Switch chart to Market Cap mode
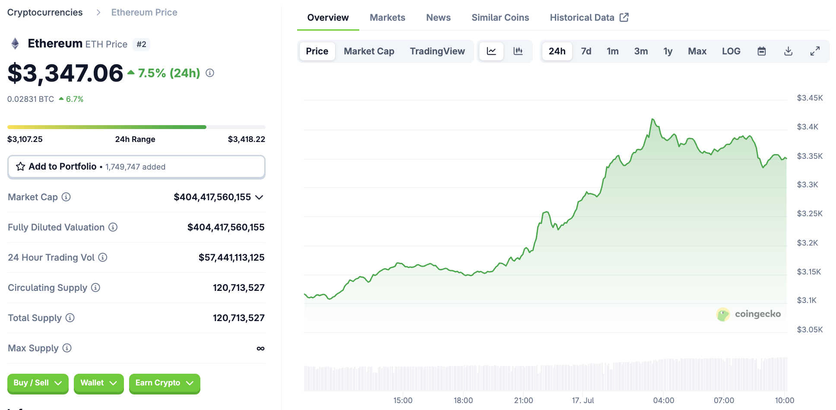Viewport: 836px width, 410px height. point(369,51)
